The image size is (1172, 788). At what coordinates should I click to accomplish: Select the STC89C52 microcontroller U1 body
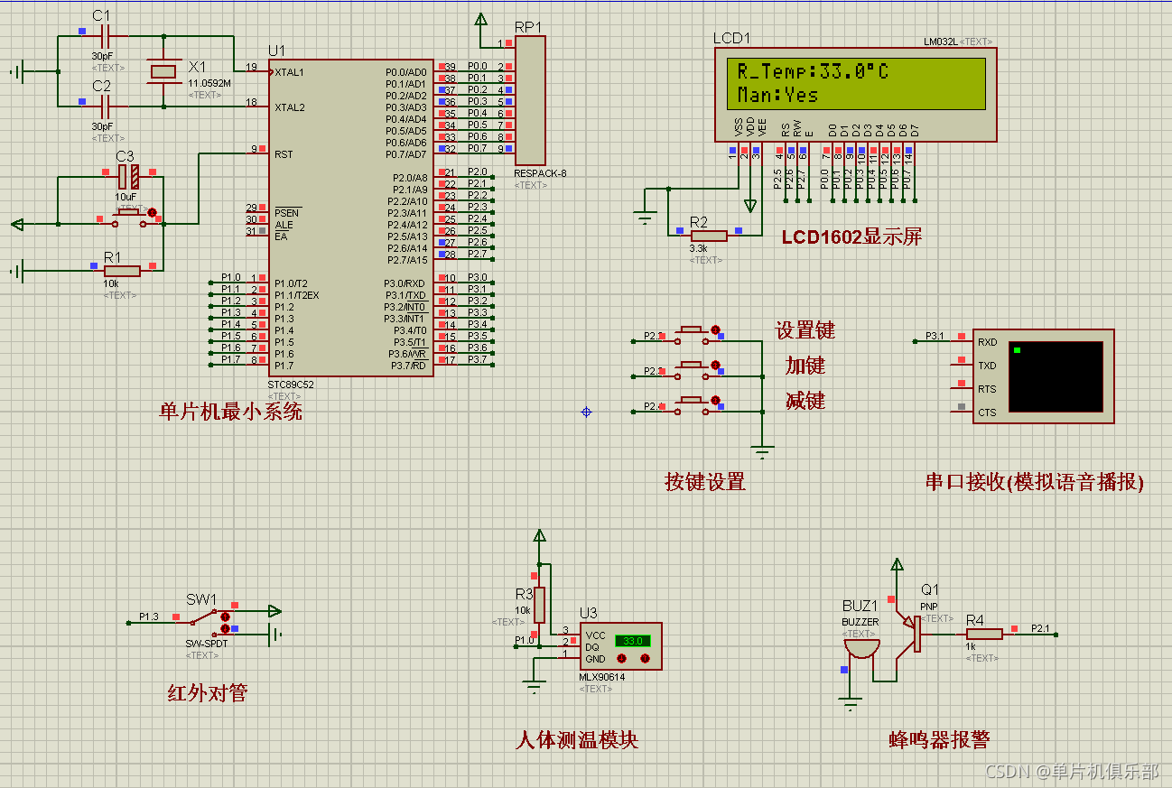coord(350,218)
